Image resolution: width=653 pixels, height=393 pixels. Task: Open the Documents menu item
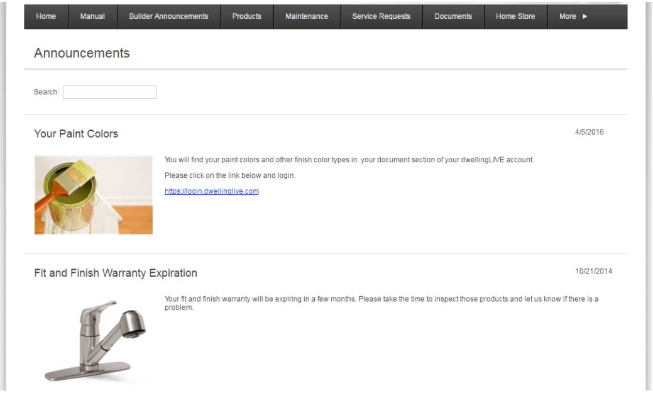[453, 16]
